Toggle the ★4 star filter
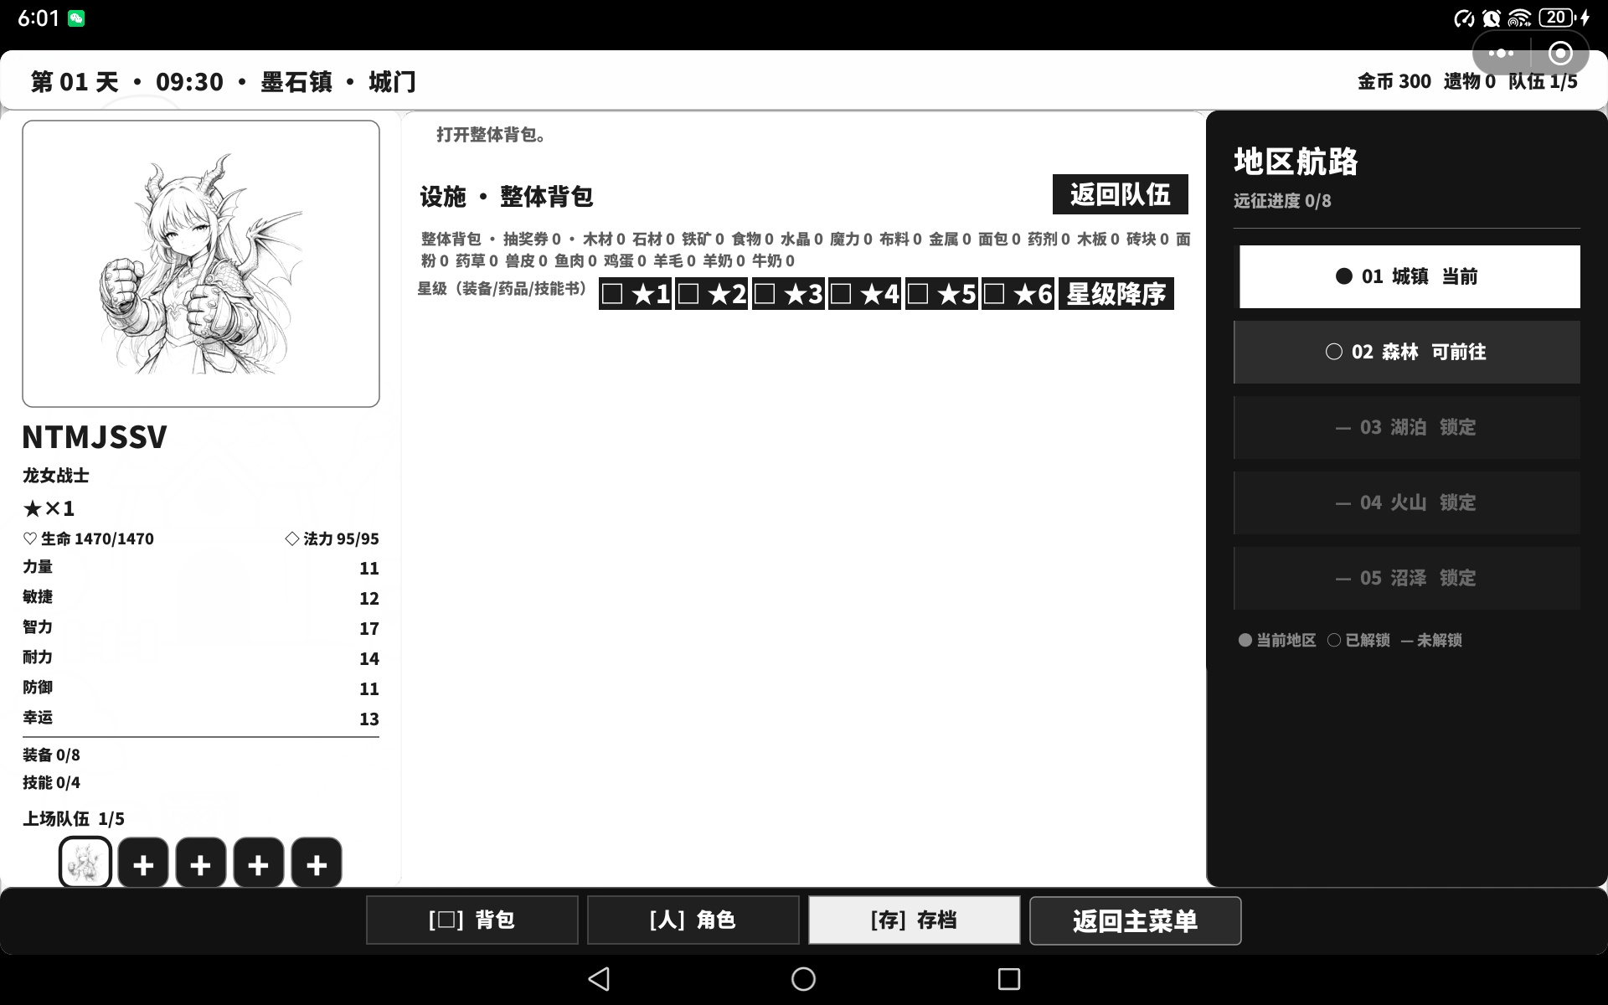The width and height of the screenshot is (1608, 1005). [865, 294]
